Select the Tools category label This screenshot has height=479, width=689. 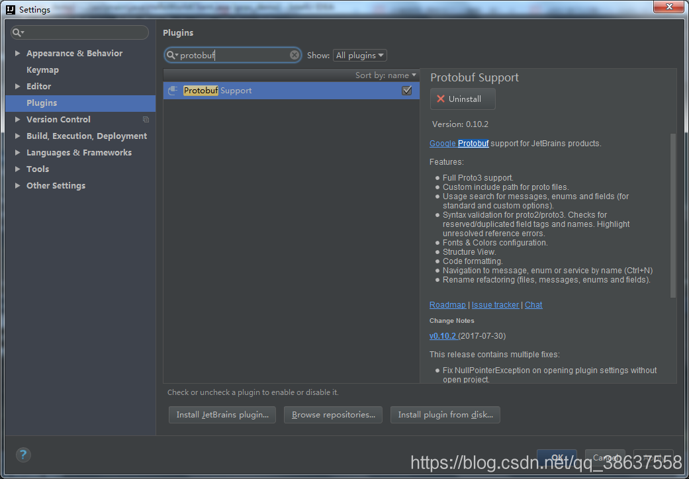[38, 169]
